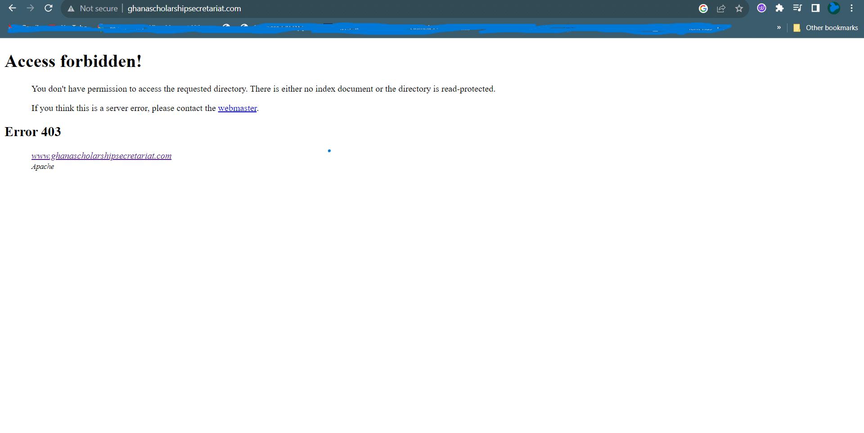Click the Not secure label
864x433 pixels.
click(x=99, y=9)
